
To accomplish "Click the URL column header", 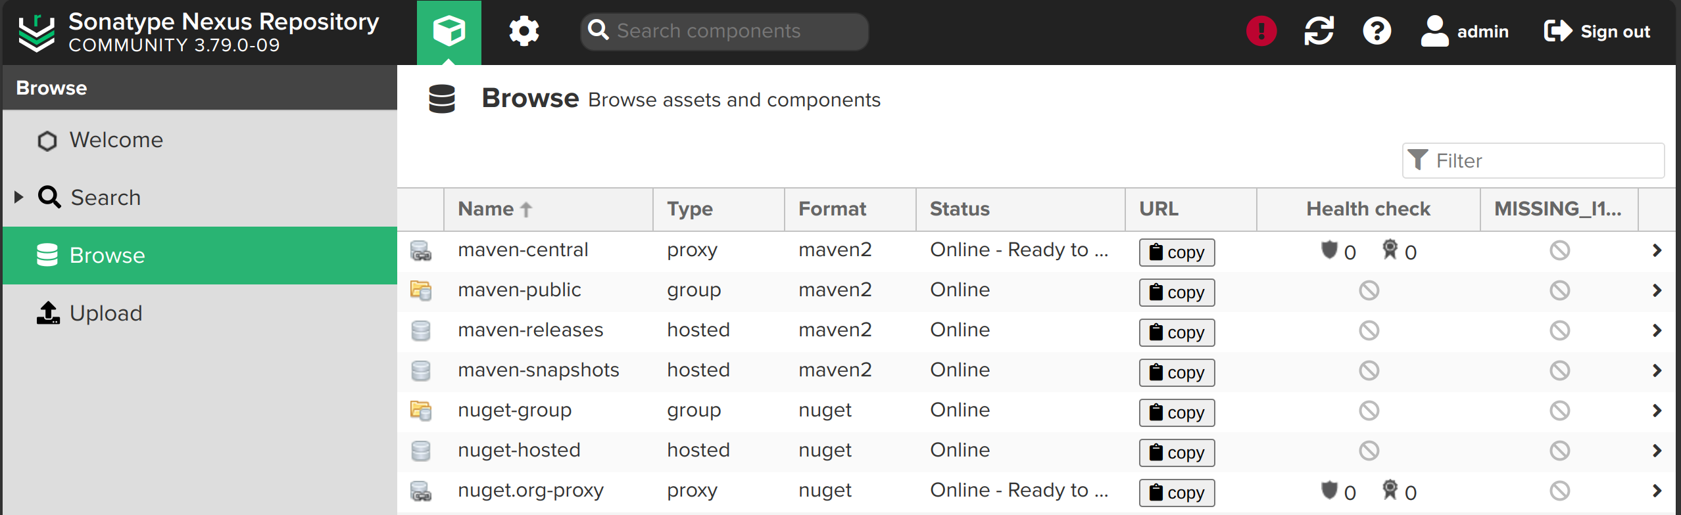I will tap(1191, 209).
